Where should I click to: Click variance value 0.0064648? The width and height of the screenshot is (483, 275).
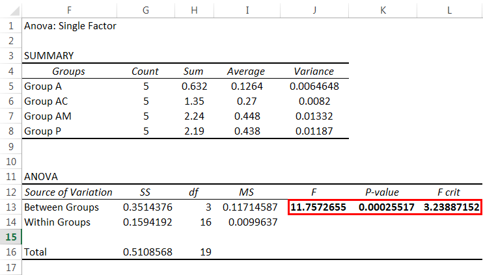point(314,86)
